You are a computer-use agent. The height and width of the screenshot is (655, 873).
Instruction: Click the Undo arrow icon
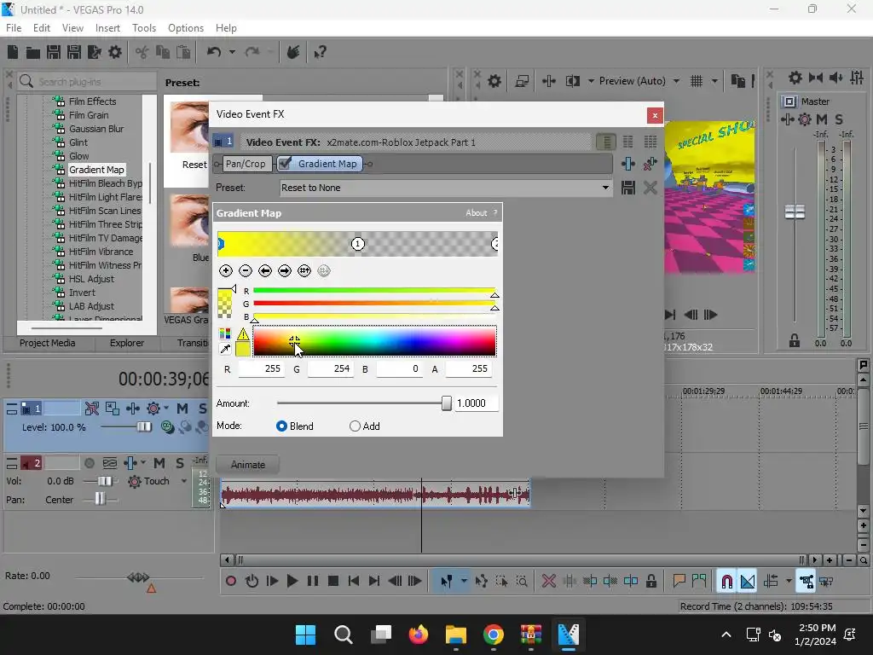pyautogui.click(x=214, y=52)
